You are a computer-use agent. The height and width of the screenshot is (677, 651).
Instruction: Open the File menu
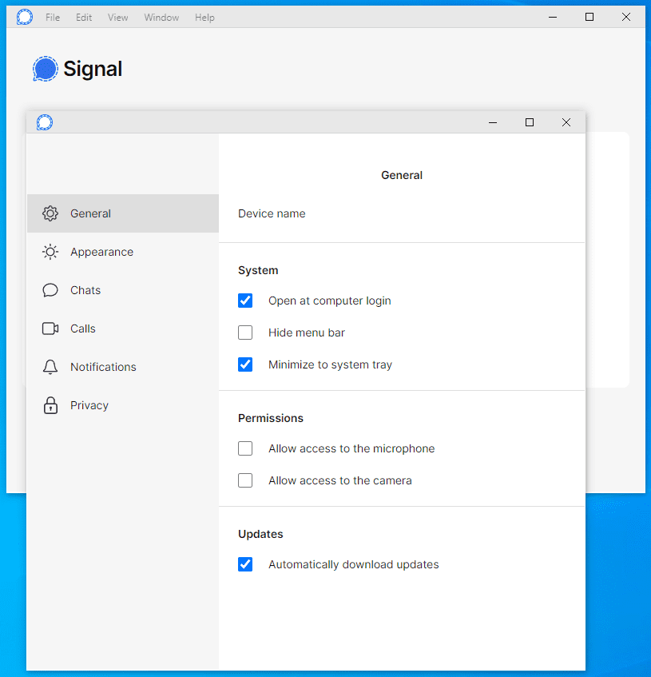pyautogui.click(x=53, y=18)
